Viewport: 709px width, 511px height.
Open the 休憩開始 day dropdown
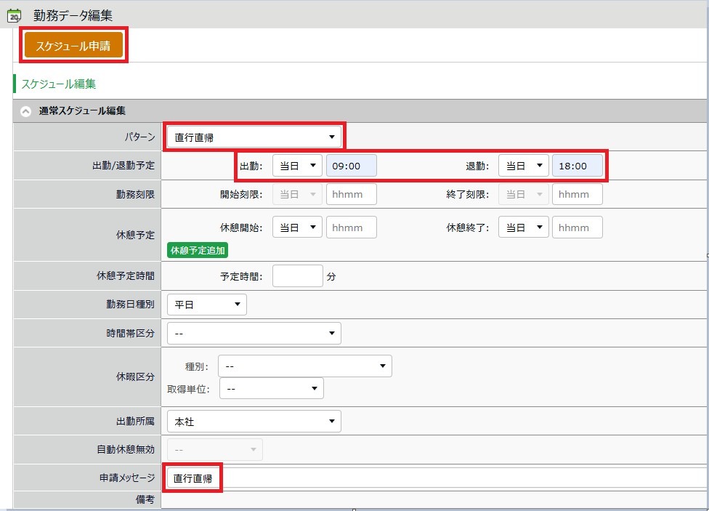[297, 228]
